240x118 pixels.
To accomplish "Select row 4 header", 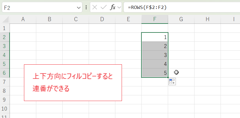I will [5, 55].
